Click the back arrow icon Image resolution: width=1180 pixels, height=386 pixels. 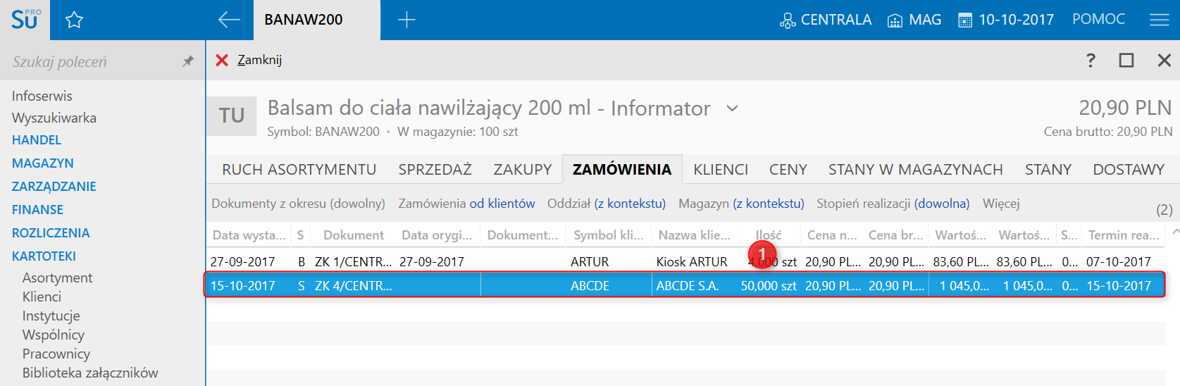coord(229,20)
